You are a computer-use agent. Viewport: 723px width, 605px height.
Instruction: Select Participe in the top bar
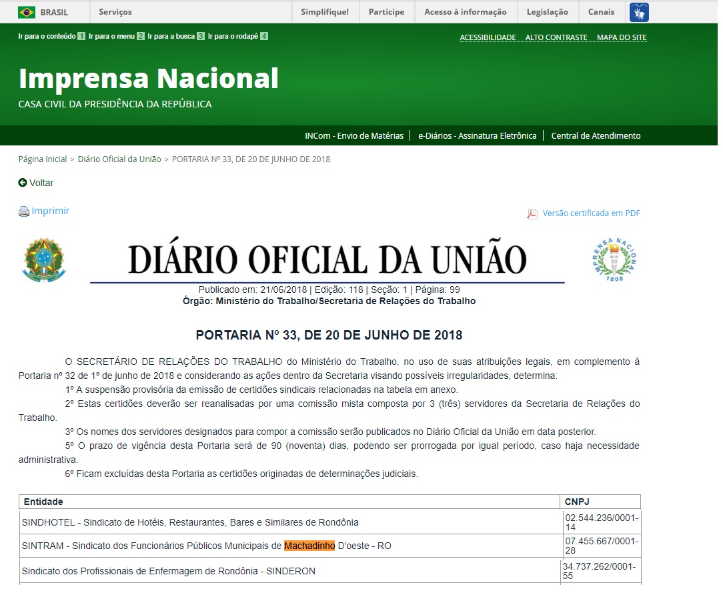click(386, 12)
